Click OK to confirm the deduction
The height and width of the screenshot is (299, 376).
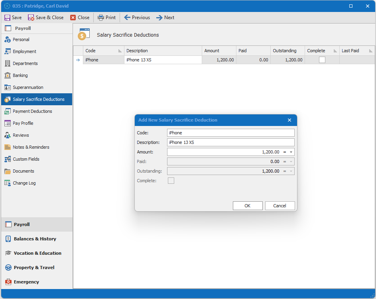click(248, 206)
